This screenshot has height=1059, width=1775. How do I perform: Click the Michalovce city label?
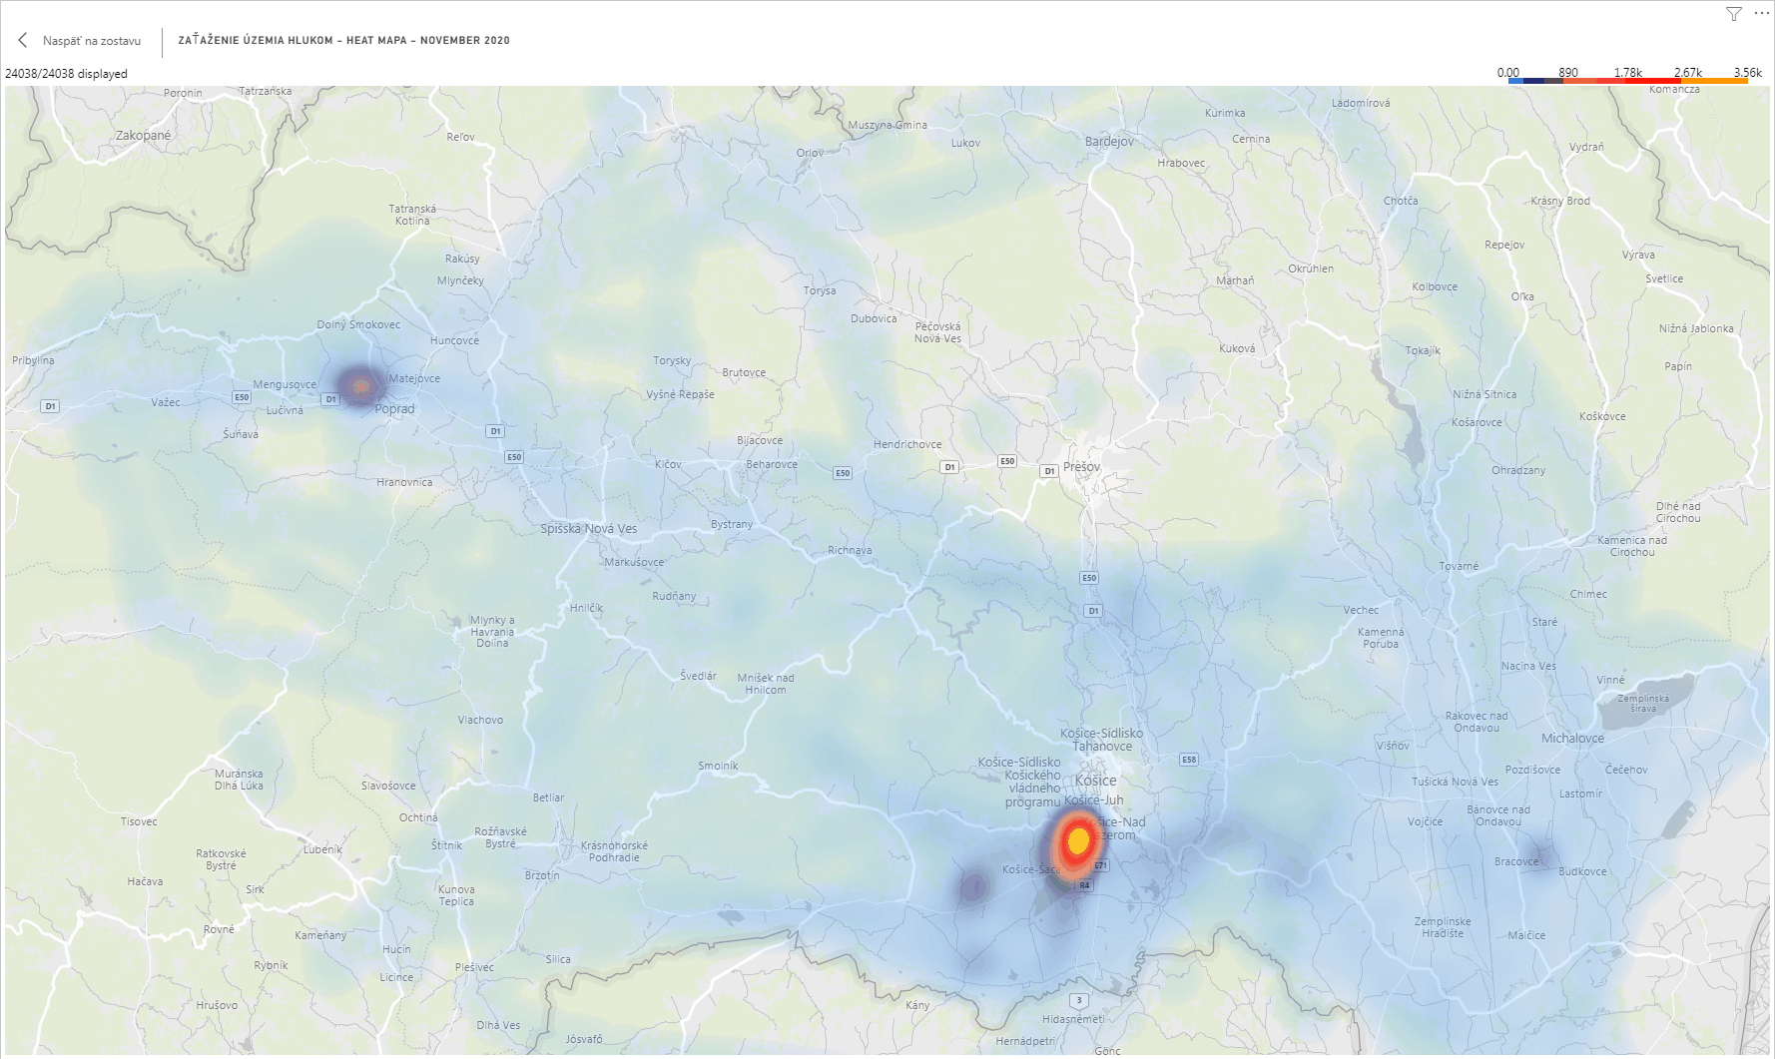point(1572,739)
